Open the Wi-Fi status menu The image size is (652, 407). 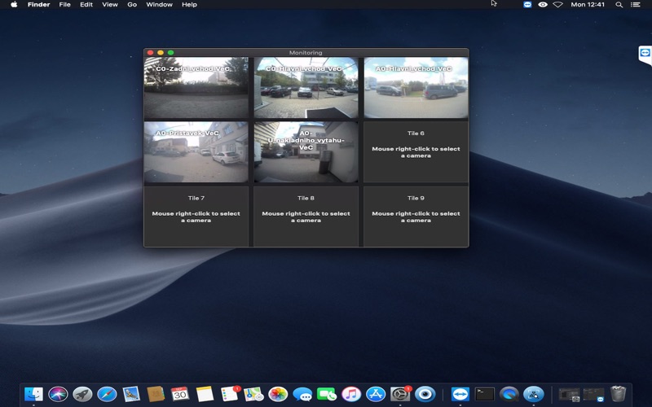point(558,5)
